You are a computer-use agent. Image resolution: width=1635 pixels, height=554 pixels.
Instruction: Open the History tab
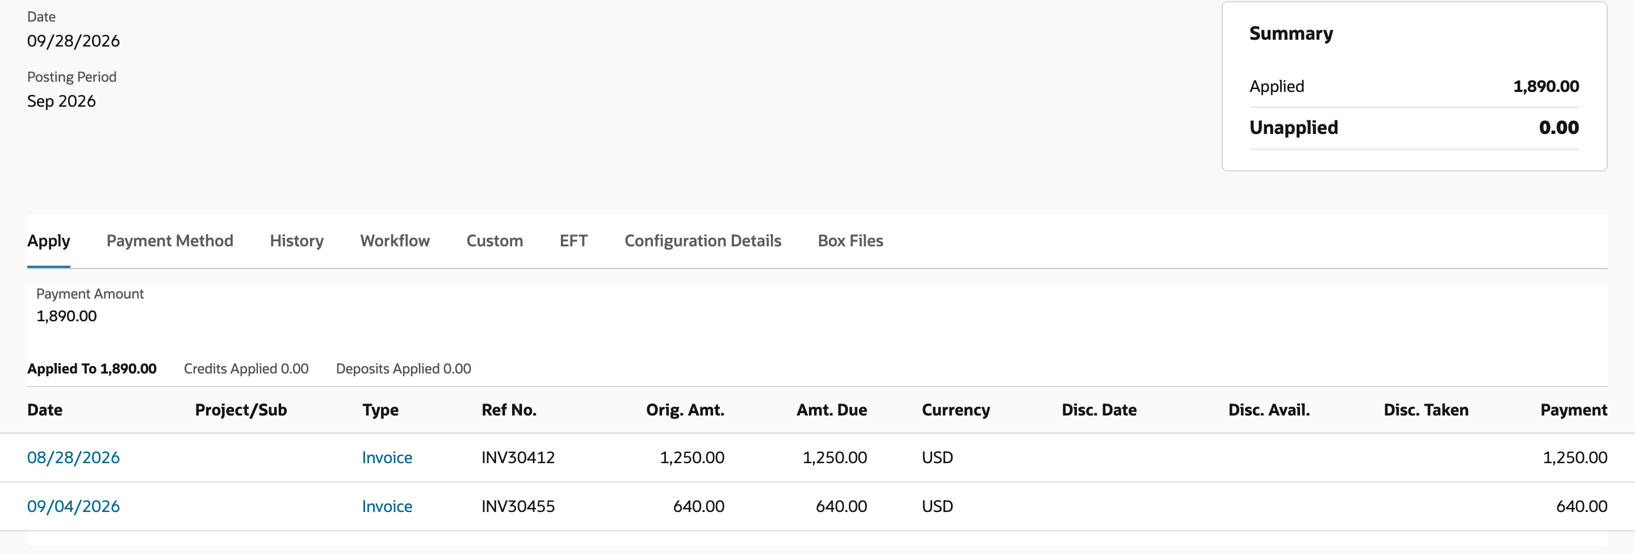point(296,241)
